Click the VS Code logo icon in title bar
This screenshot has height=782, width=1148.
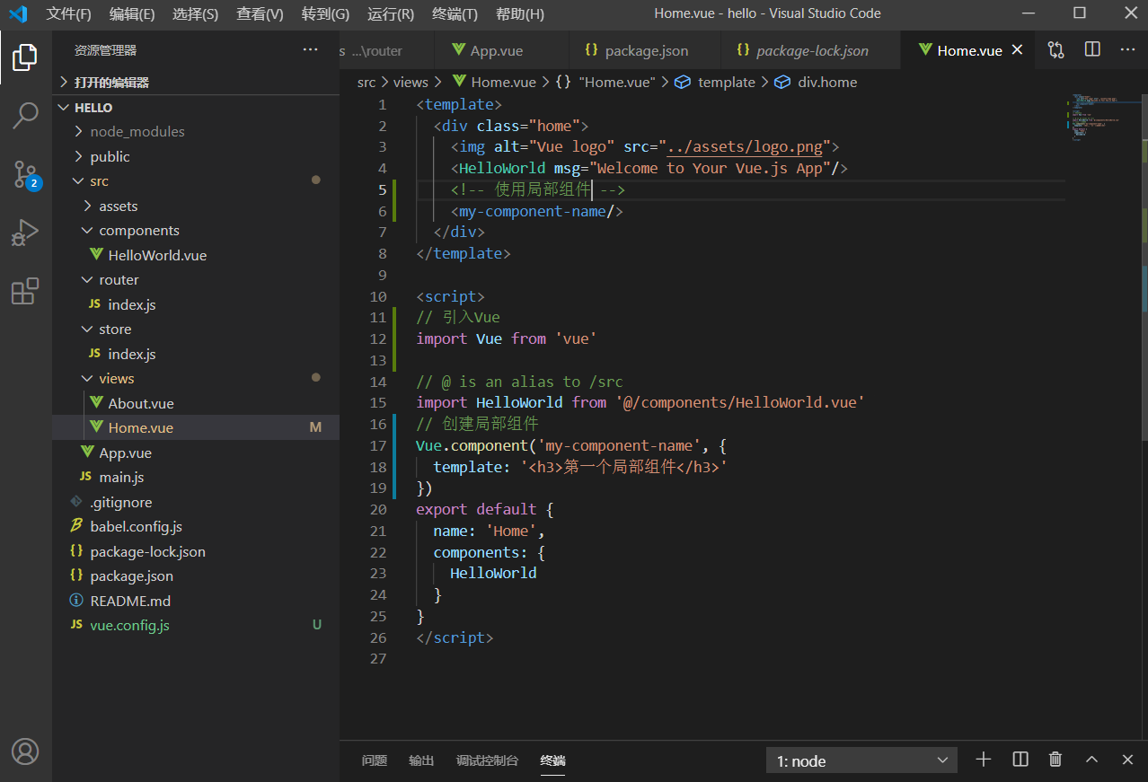point(18,13)
